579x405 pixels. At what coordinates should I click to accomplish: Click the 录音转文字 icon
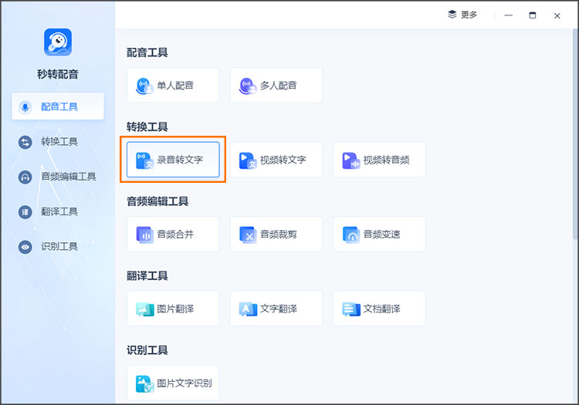(x=145, y=160)
